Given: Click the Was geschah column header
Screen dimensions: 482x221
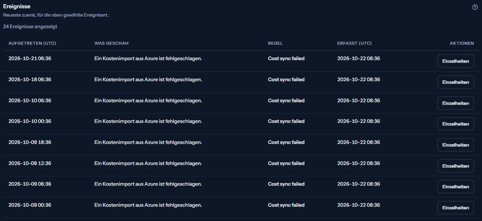Looking at the screenshot, I should [111, 43].
